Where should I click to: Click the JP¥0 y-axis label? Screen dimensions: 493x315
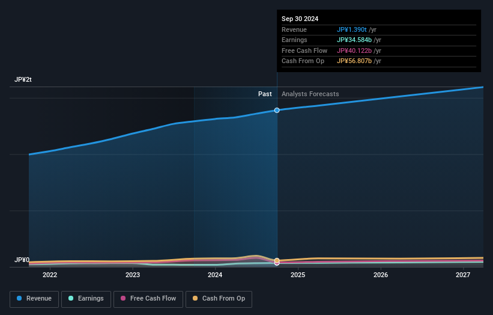22,260
